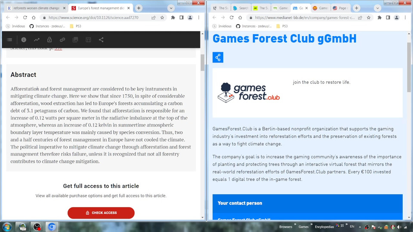Open the tables icon in Science toolbar
Viewport: 413px width, 232px height.
[88, 40]
